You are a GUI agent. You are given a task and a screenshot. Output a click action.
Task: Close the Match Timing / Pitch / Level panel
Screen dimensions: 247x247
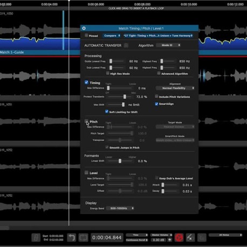pyautogui.click(x=84, y=28)
